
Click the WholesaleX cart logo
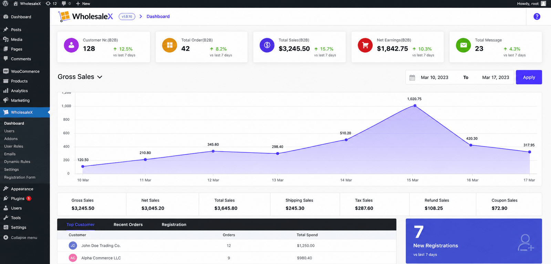click(x=64, y=16)
